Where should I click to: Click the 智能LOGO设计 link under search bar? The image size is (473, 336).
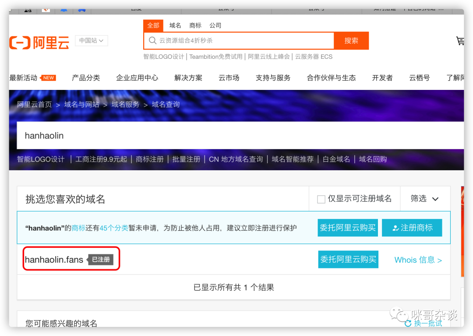(163, 57)
